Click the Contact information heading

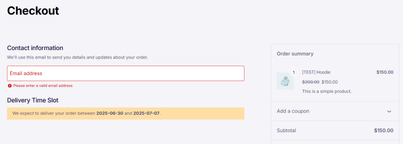[35, 48]
